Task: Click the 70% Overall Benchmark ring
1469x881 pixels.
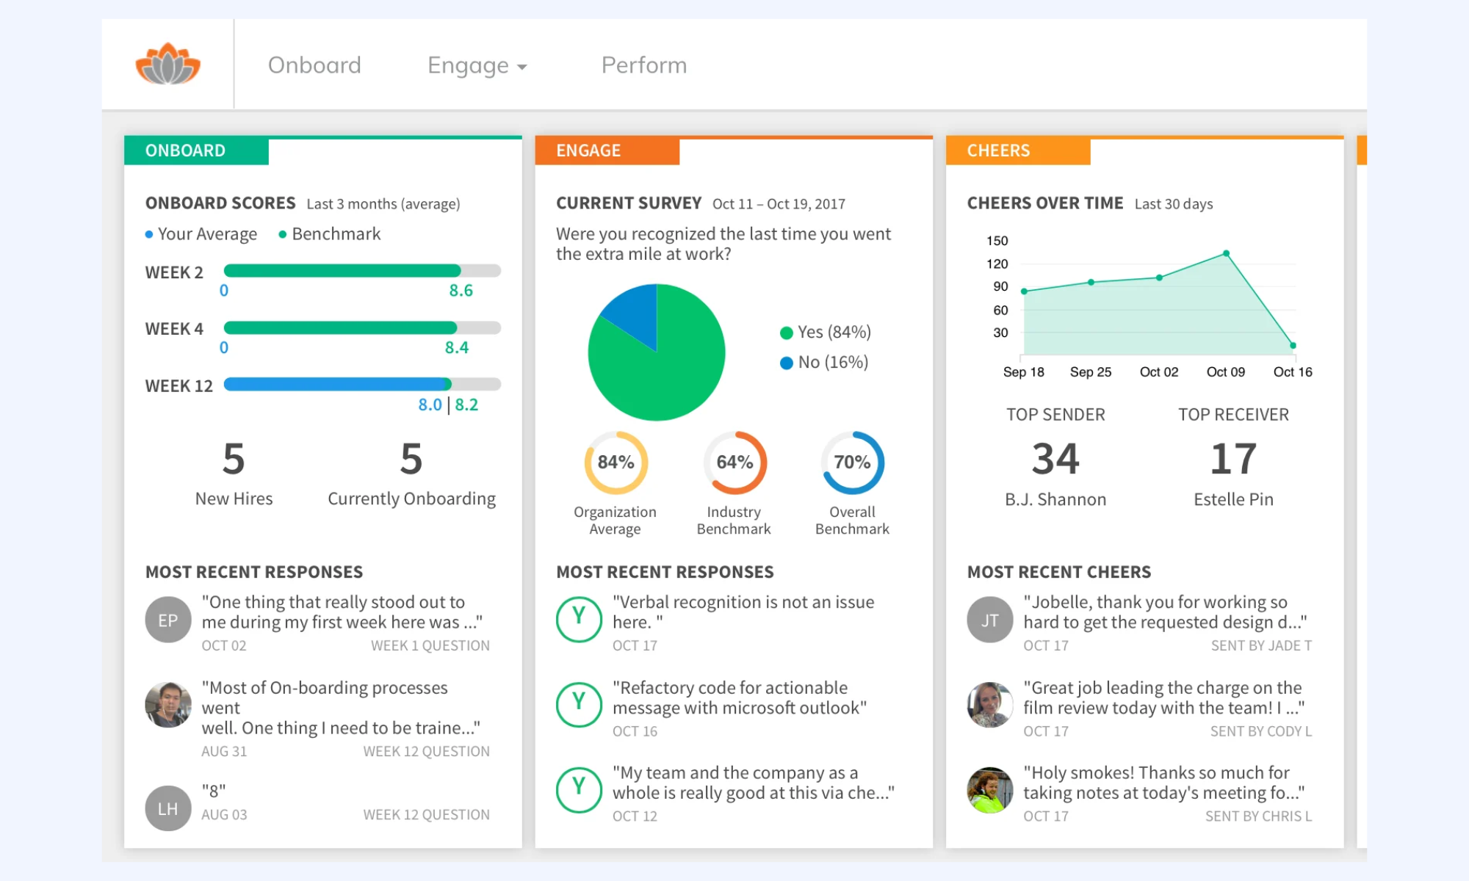Action: point(852,463)
